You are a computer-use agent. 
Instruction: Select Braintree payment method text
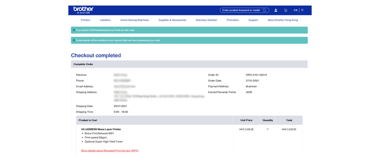click(x=251, y=87)
